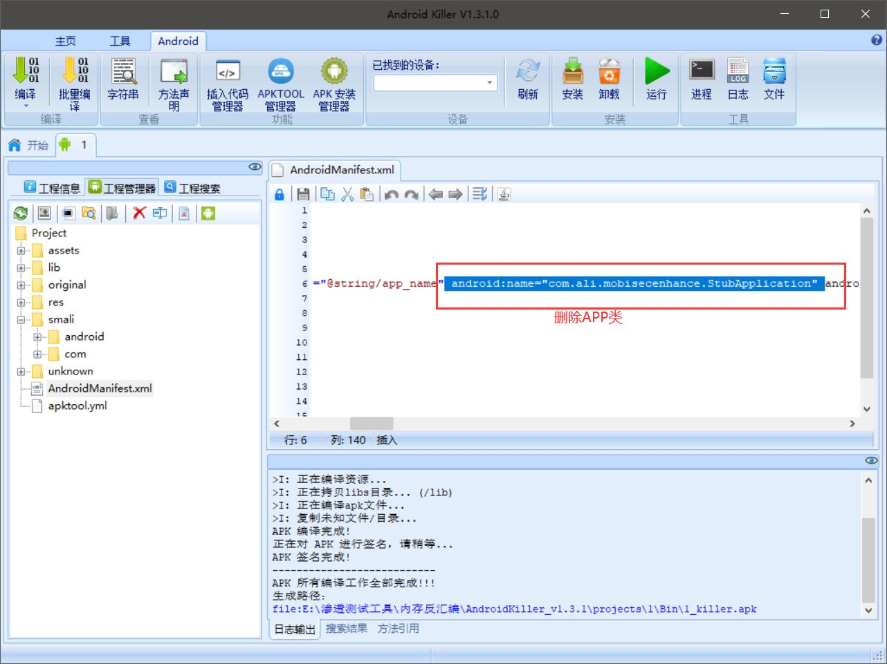Select the Android ribbon tab
This screenshot has height=664, width=887.
click(178, 41)
